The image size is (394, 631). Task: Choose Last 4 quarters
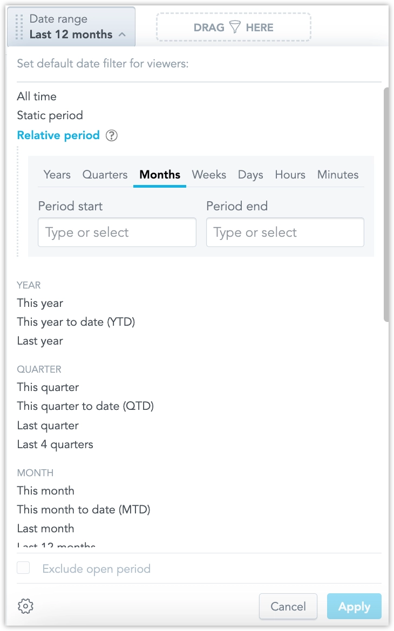[55, 444]
